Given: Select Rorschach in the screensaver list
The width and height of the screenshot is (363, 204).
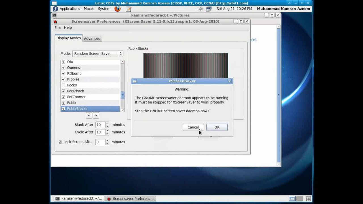Looking at the screenshot, I should pos(75,91).
